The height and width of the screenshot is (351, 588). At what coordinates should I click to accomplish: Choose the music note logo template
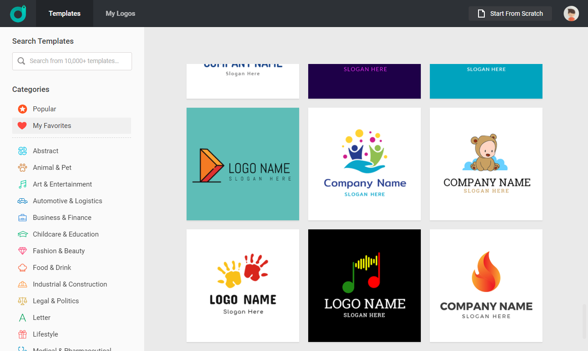(365, 286)
